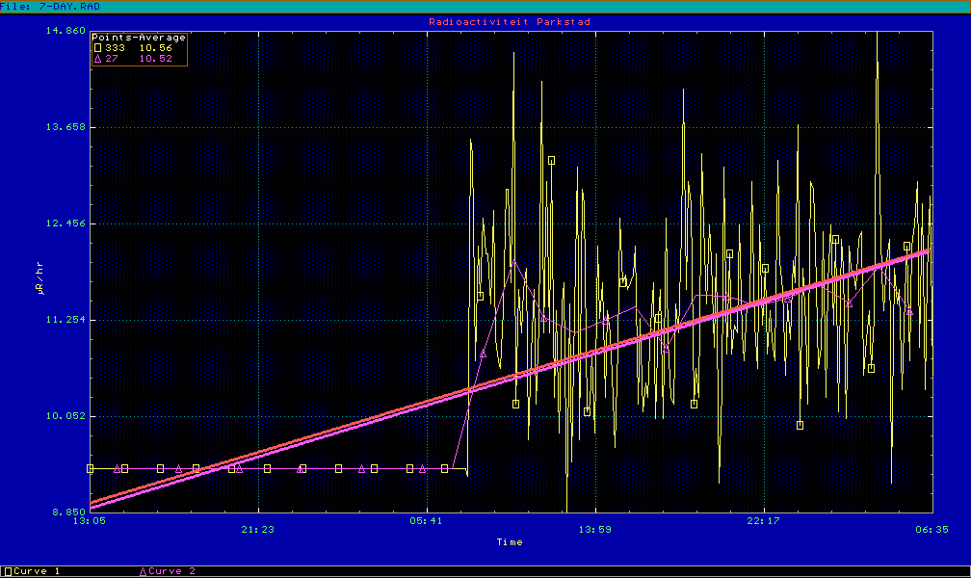Select the yellow square symbol in the legend
The width and height of the screenshot is (971, 578).
coord(97,47)
